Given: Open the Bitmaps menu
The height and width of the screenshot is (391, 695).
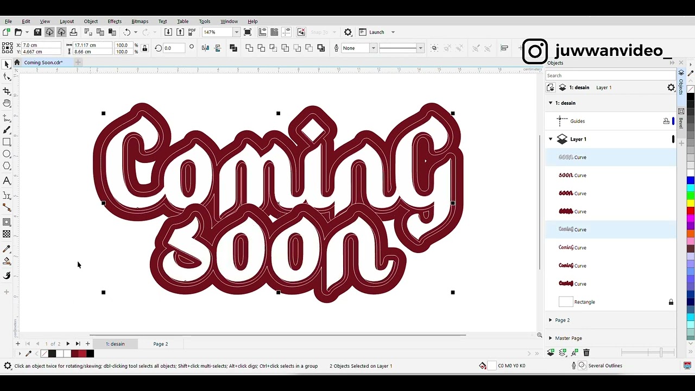Looking at the screenshot, I should pos(140,21).
